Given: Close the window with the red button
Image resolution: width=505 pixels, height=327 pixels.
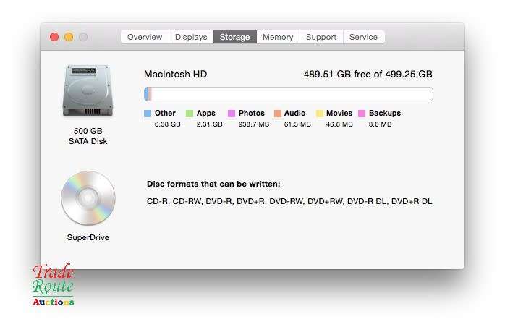Looking at the screenshot, I should coord(54,37).
